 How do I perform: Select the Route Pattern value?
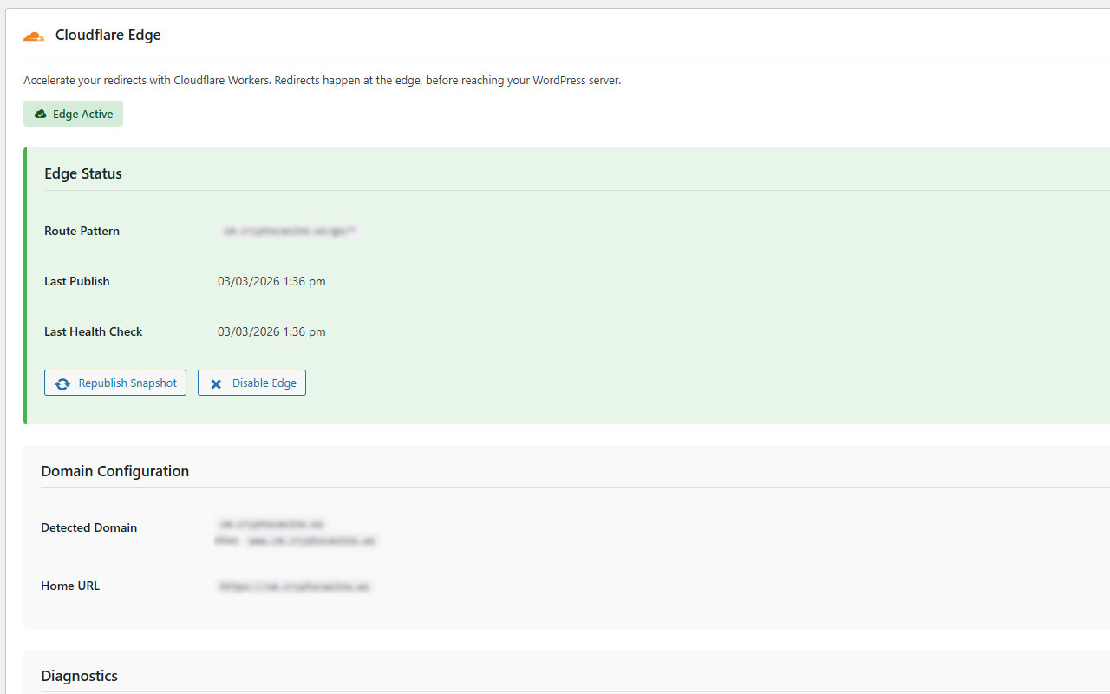290,231
